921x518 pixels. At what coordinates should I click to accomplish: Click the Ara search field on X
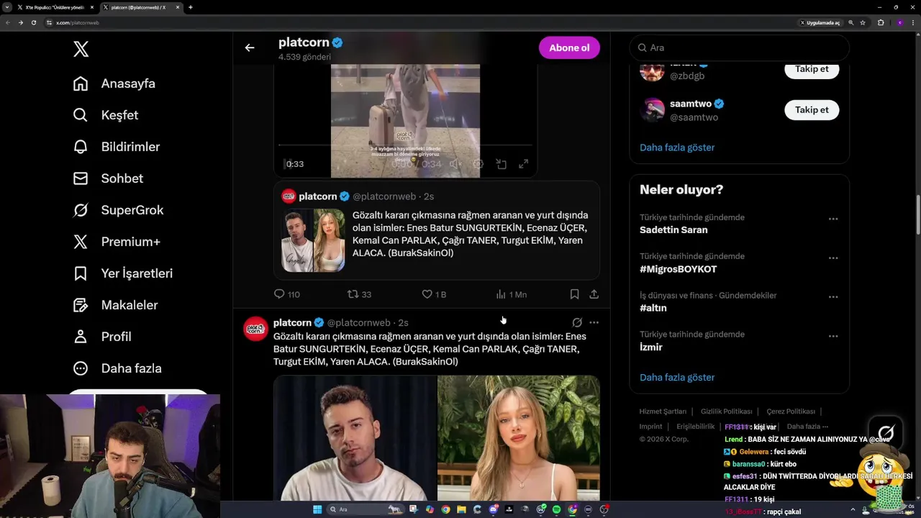(x=740, y=47)
